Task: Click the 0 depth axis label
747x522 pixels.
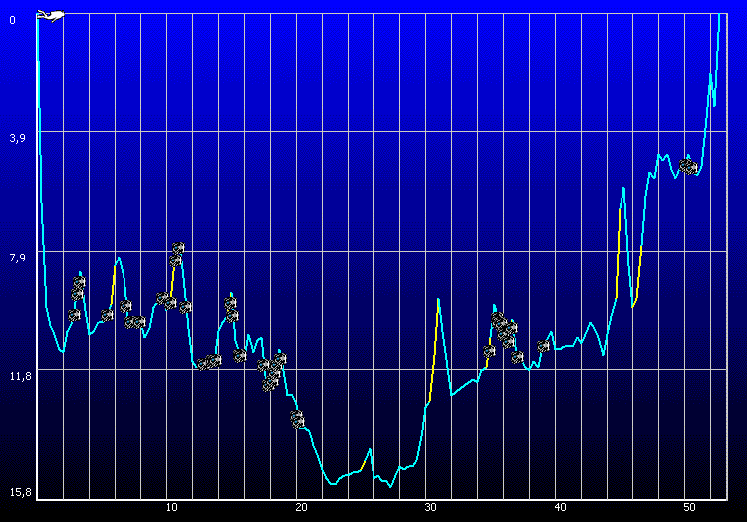Action: click(x=12, y=20)
